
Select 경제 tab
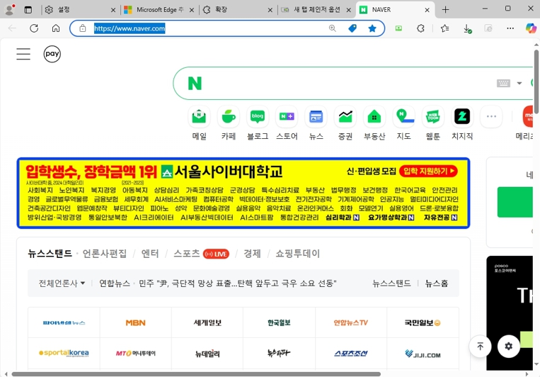[x=252, y=254]
